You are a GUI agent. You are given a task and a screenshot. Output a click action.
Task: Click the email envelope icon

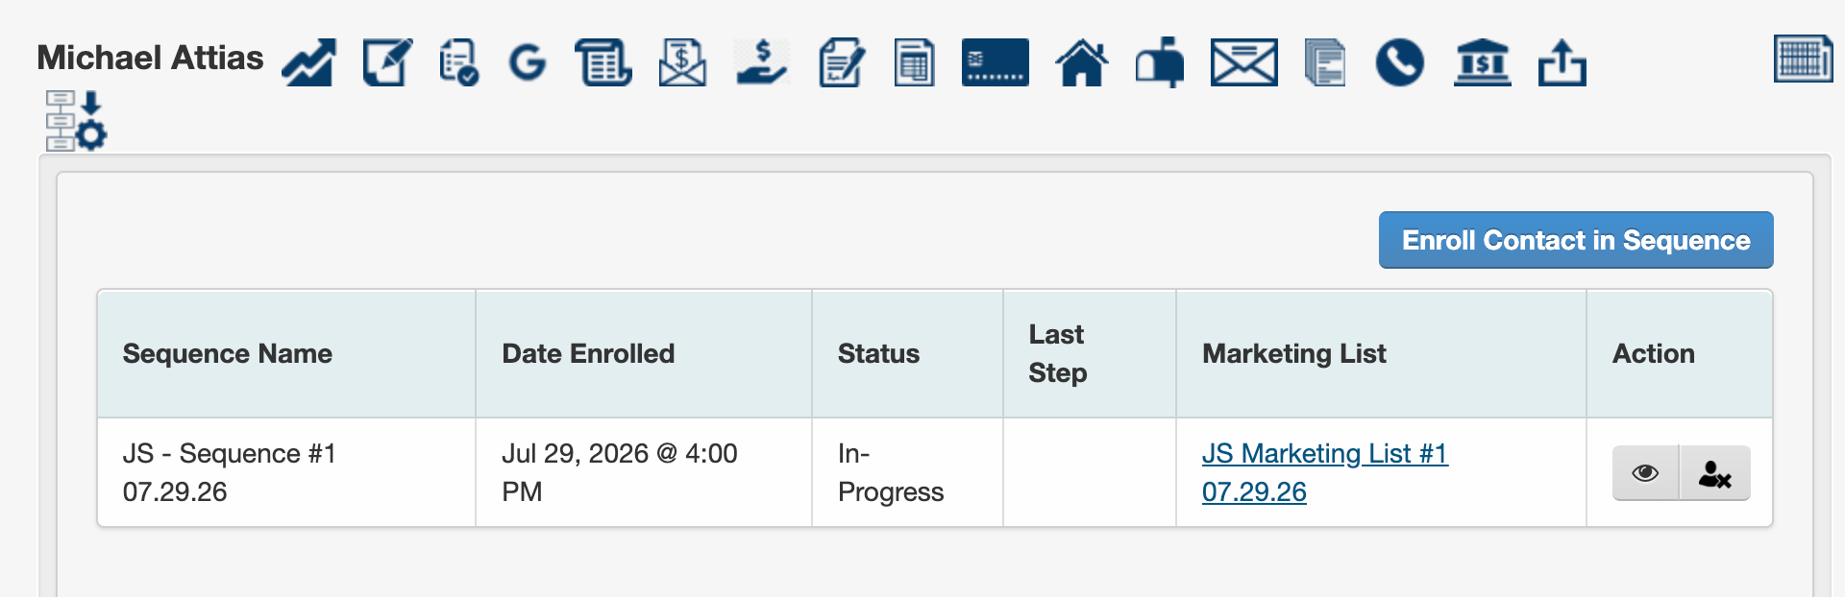tap(1244, 62)
